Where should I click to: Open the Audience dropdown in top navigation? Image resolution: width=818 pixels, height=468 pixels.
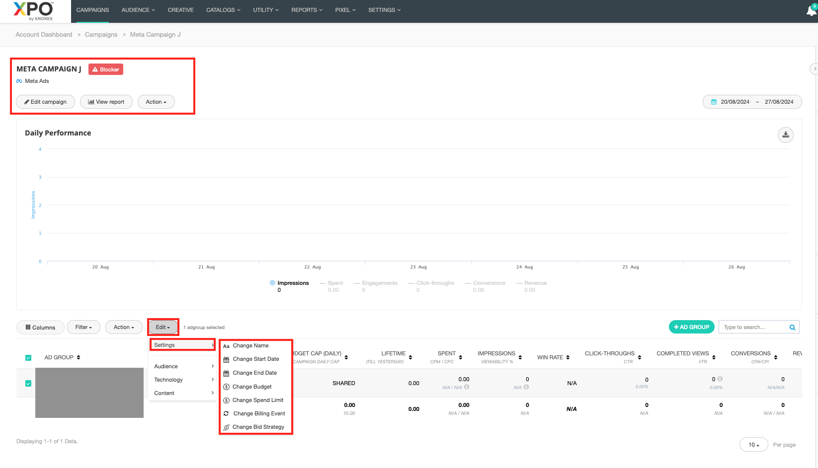(x=138, y=10)
